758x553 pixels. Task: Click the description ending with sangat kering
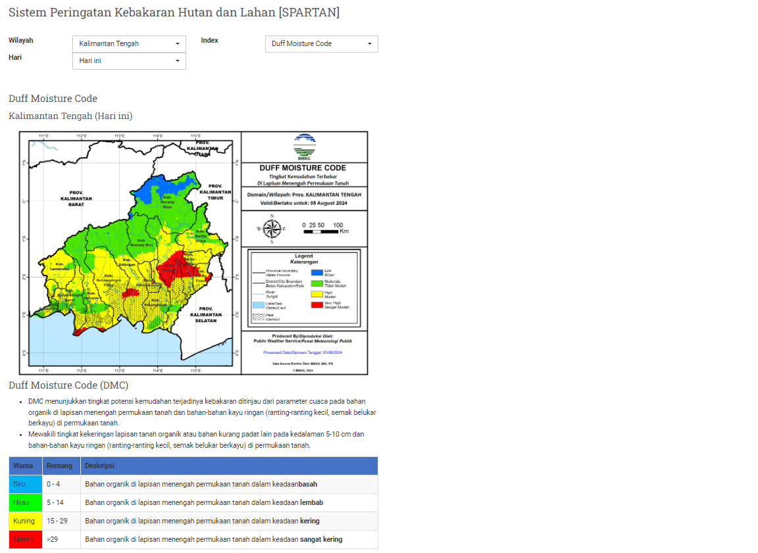[229, 539]
